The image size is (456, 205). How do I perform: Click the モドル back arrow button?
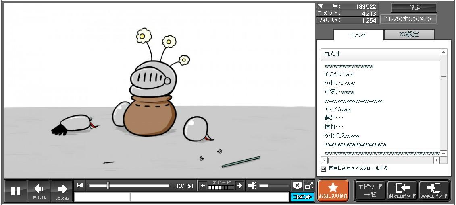point(39,191)
